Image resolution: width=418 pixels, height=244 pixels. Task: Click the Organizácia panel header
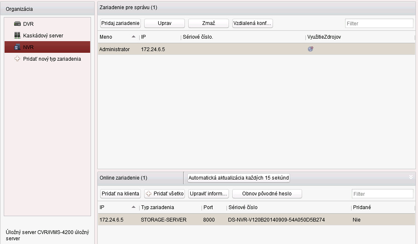tap(47, 9)
